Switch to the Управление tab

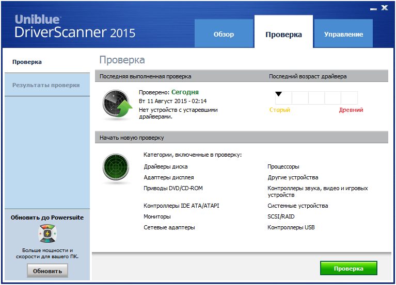pos(343,35)
